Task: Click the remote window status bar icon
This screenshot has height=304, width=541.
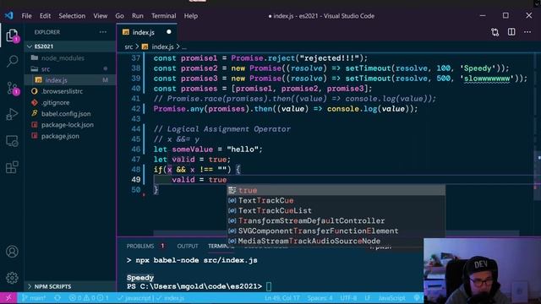Action: click(x=8, y=298)
